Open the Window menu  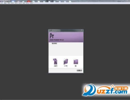click(28, 3)
